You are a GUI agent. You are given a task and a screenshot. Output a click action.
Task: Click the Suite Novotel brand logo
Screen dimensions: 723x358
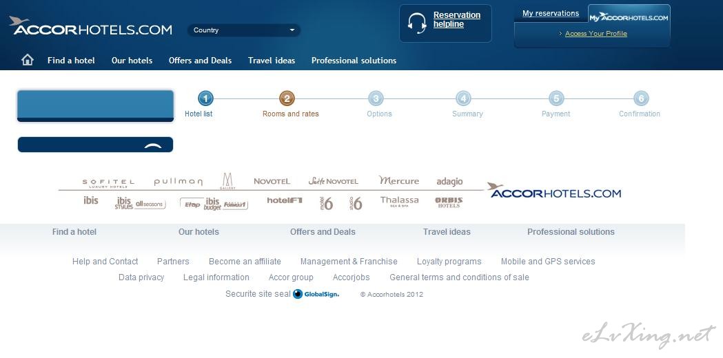(x=334, y=181)
